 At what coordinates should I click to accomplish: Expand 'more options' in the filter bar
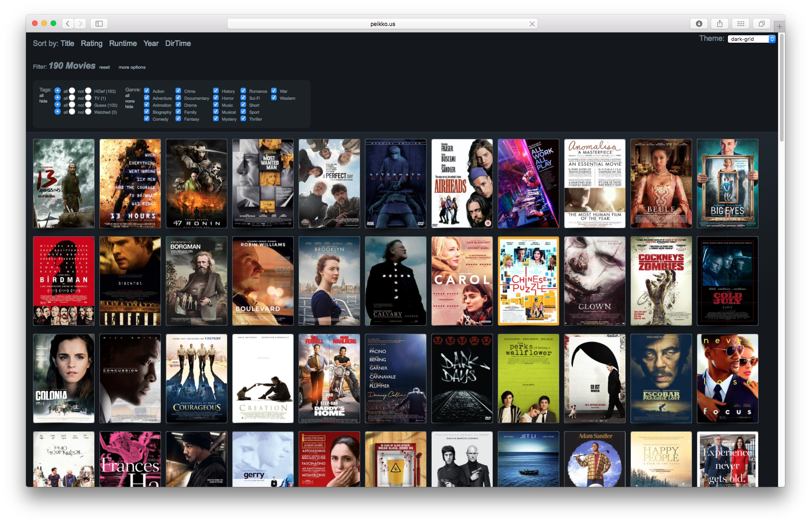132,67
